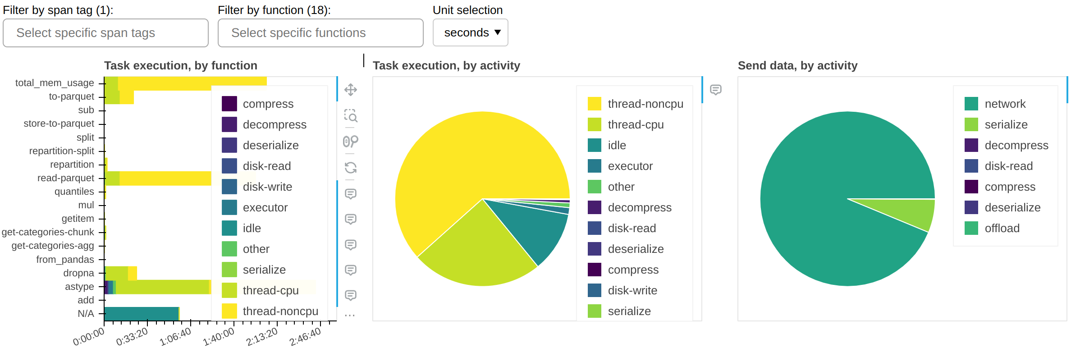
Task: Click the reset view icon
Action: point(351,168)
